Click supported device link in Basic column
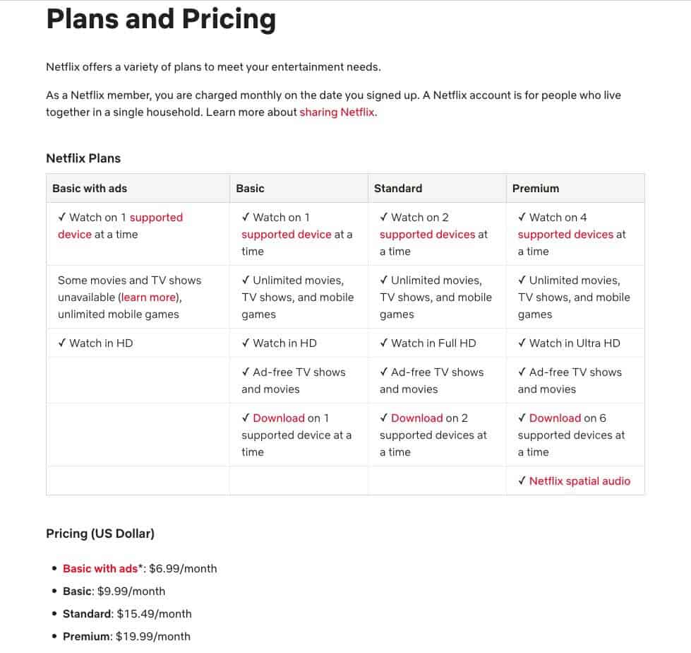The width and height of the screenshot is (691, 653). (287, 235)
